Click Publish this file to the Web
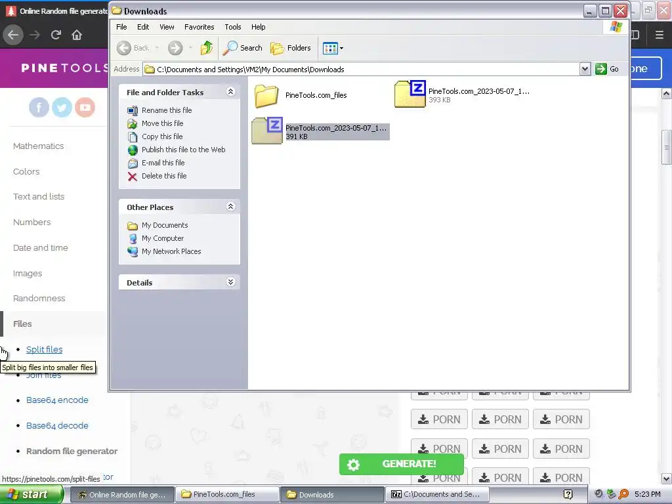672x504 pixels. pos(184,150)
